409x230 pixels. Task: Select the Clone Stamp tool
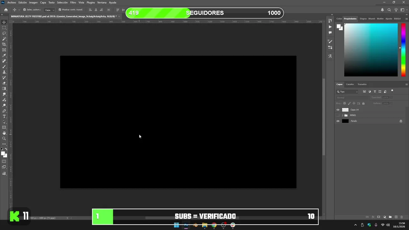(4, 72)
